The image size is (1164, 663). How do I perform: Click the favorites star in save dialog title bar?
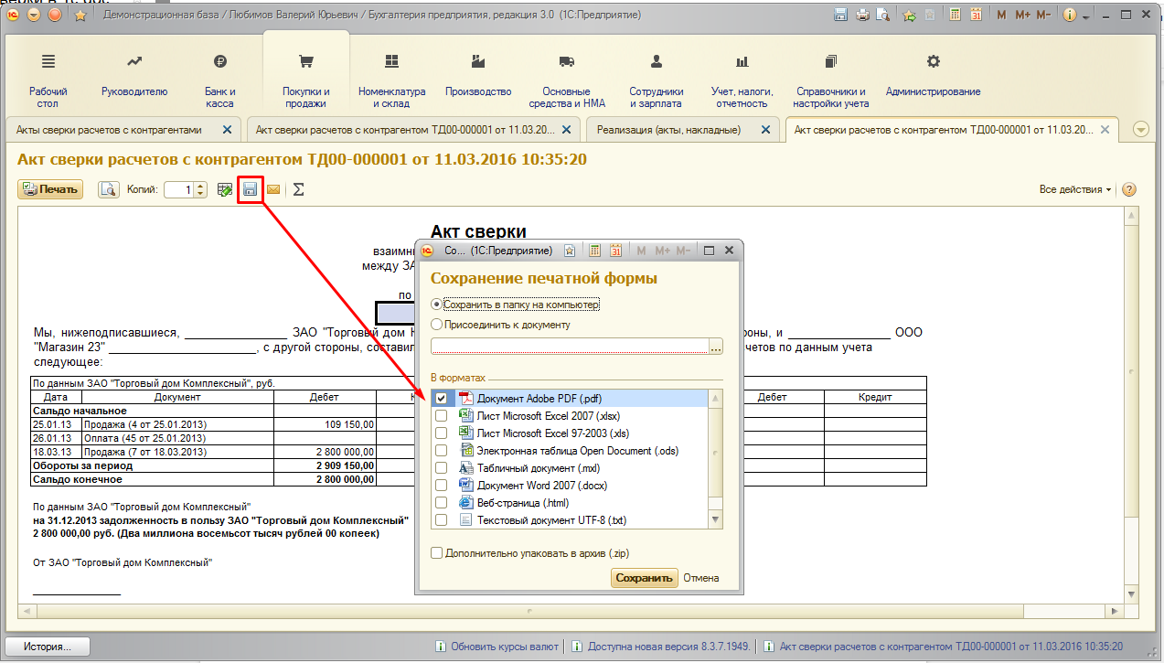[x=570, y=250]
